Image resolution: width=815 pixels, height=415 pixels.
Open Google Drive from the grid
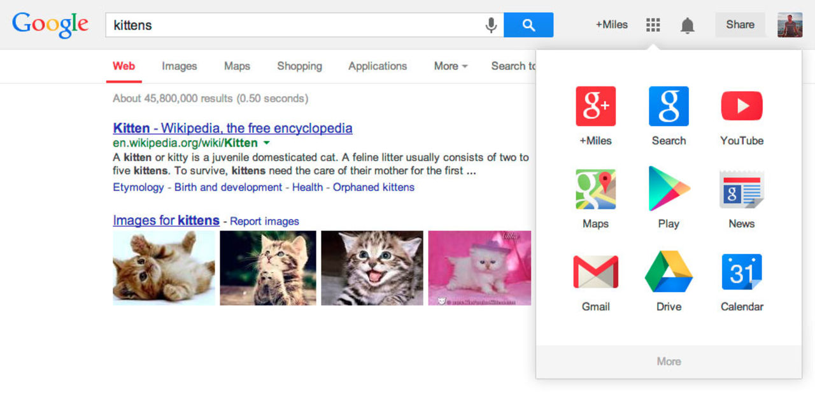coord(669,271)
